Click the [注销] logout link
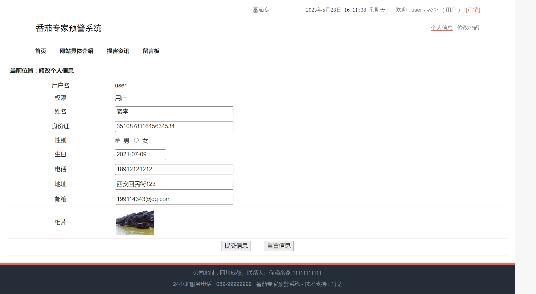Viewport: 536px width, 294px height. [473, 10]
